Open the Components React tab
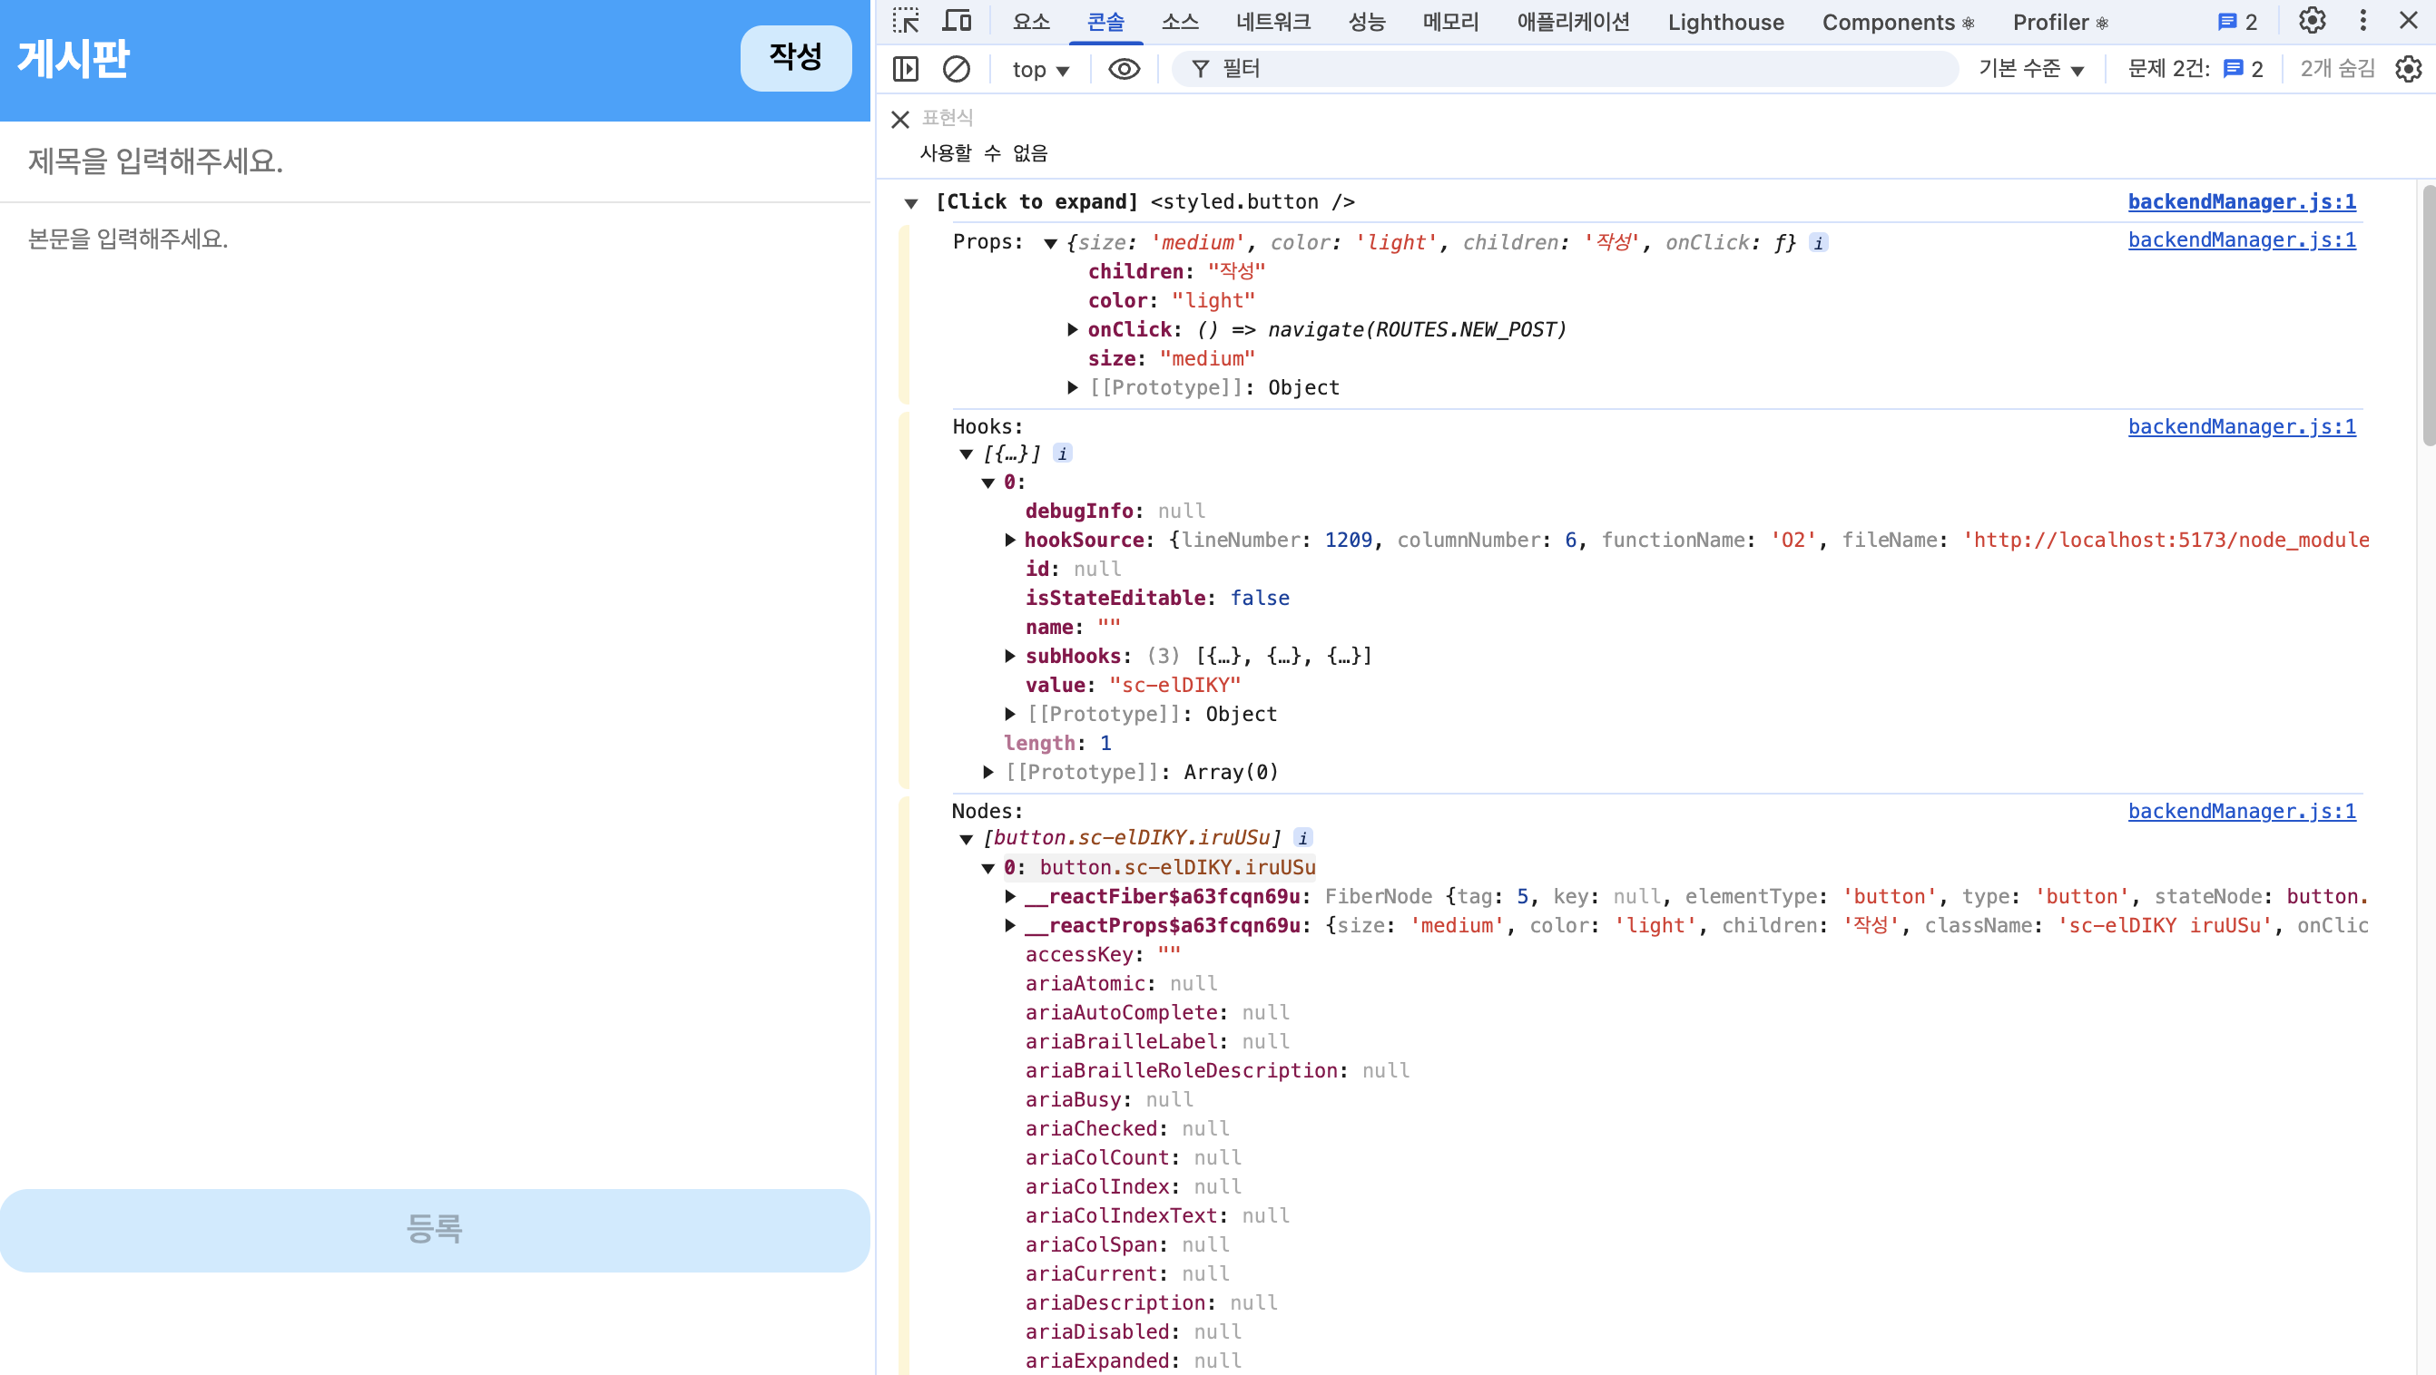The width and height of the screenshot is (2436, 1375). point(1897,22)
